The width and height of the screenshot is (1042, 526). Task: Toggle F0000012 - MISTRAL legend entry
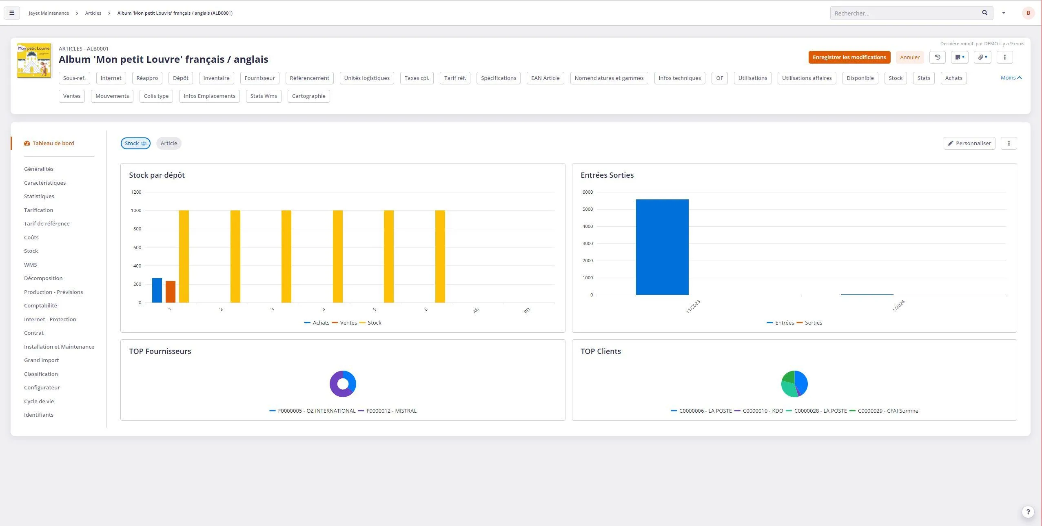point(388,411)
